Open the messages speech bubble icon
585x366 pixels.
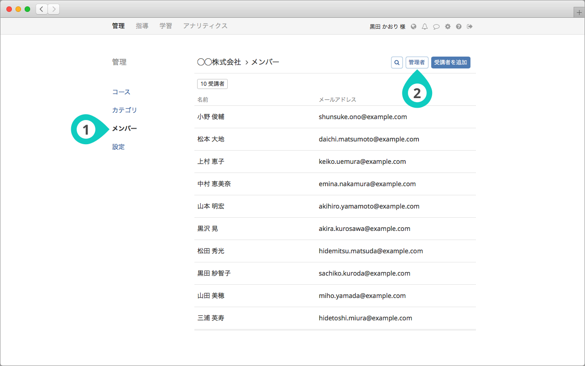tap(436, 26)
